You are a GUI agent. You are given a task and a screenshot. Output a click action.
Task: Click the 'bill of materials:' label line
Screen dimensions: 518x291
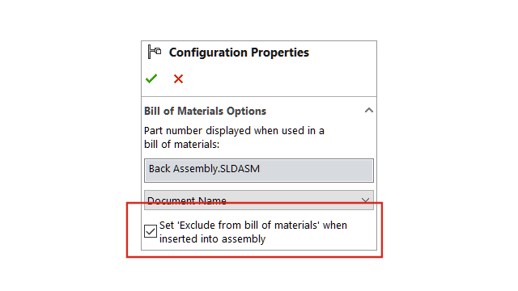point(181,145)
